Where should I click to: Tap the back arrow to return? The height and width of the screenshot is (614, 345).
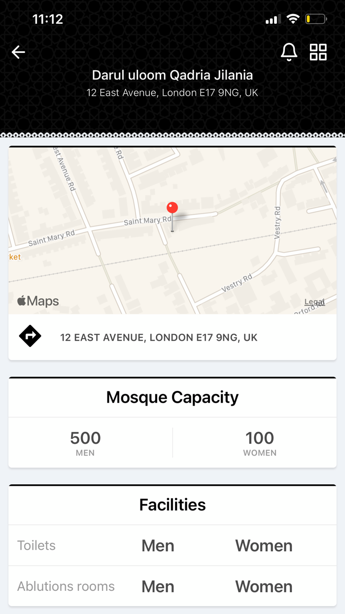click(18, 52)
